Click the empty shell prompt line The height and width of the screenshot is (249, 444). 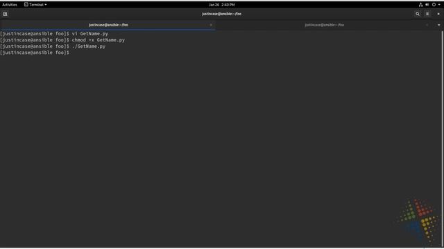tap(35, 53)
